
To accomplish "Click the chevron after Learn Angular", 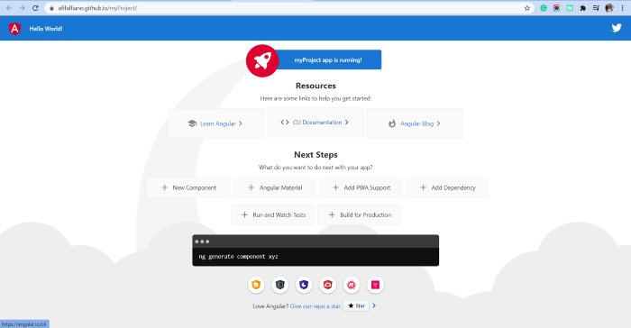I will tap(241, 123).
